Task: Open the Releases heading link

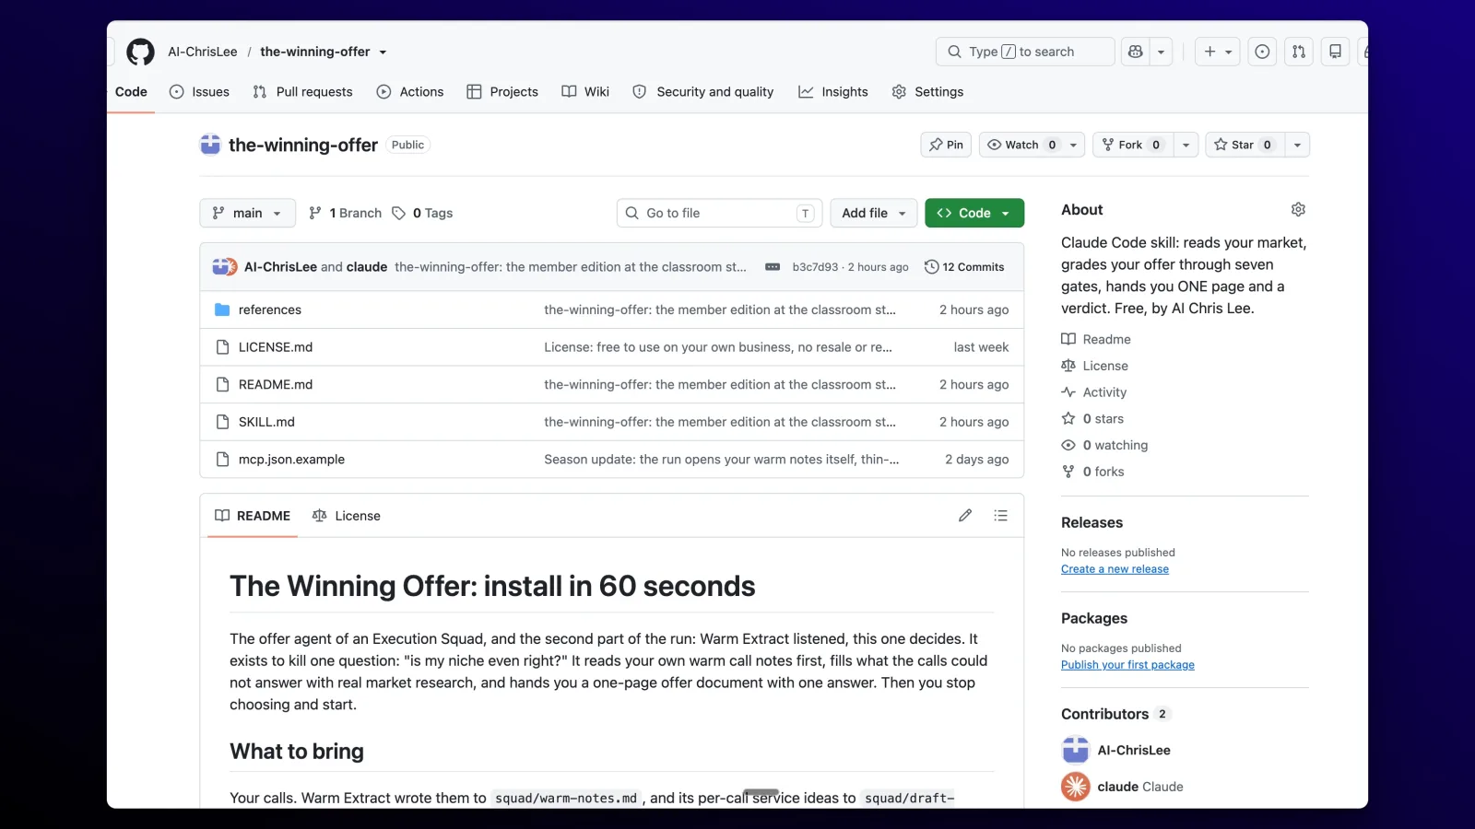Action: (1091, 522)
